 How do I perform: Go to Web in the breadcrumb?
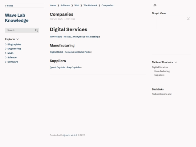pyautogui.click(x=77, y=5)
